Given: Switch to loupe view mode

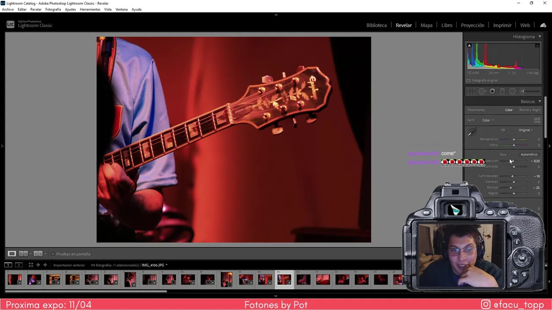Looking at the screenshot, I should tap(12, 254).
